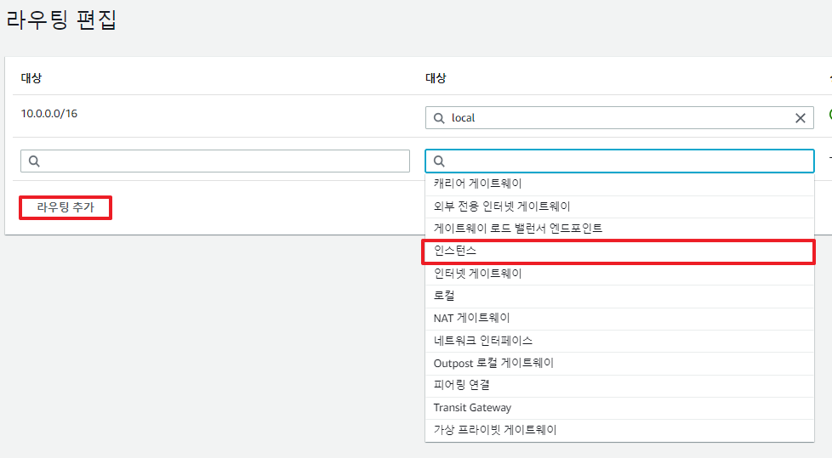Select 가상 프라이빗 게이트웨이 option
The image size is (832, 458).
[x=619, y=430]
